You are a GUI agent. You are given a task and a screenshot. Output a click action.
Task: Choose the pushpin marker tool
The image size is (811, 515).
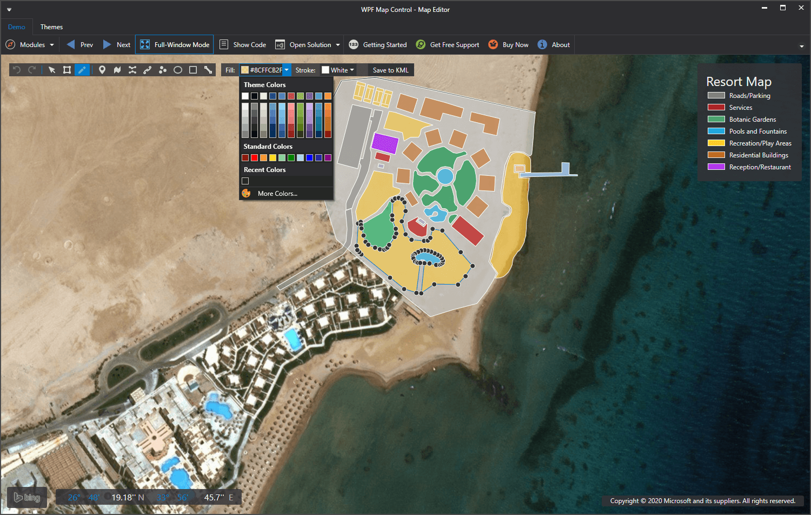pyautogui.click(x=102, y=70)
